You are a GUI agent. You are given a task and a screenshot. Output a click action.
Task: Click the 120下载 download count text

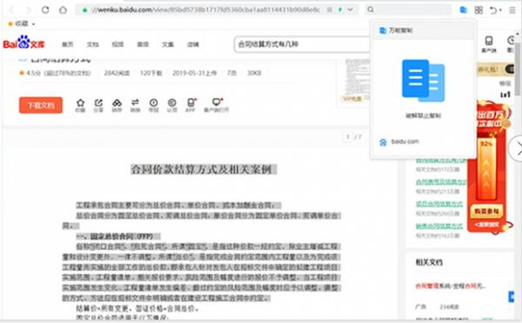151,73
